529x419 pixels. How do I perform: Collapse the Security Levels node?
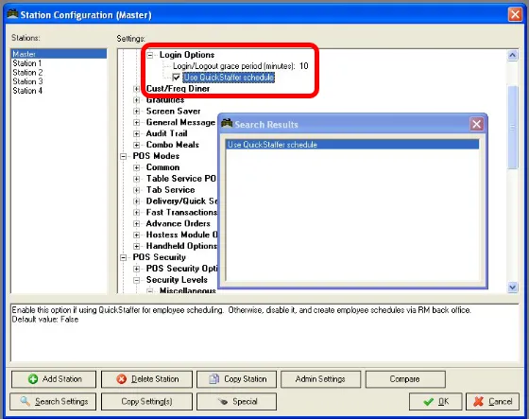[x=137, y=280]
